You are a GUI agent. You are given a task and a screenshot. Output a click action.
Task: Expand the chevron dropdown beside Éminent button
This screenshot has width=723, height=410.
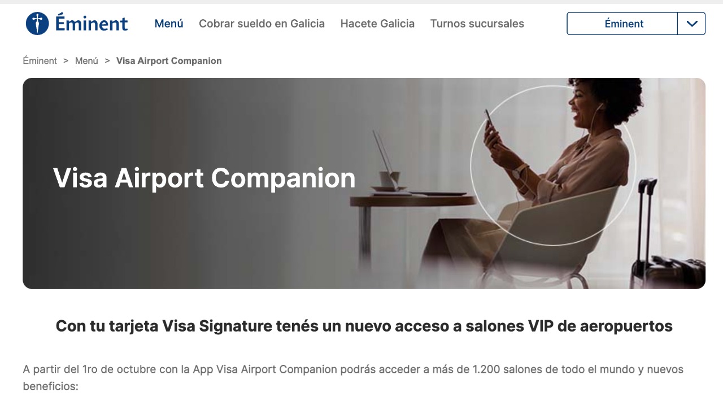[x=692, y=24]
